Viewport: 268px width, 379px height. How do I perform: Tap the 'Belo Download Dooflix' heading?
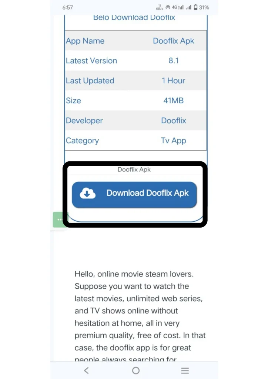134,18
